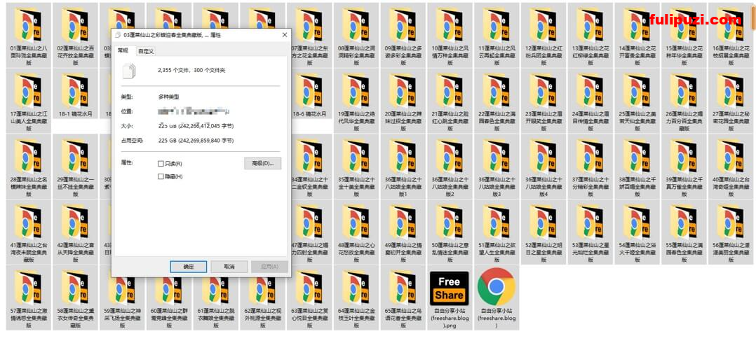756x350 pixels.
Task: Select folder 29蓬莱仙山
Action: click(x=75, y=166)
